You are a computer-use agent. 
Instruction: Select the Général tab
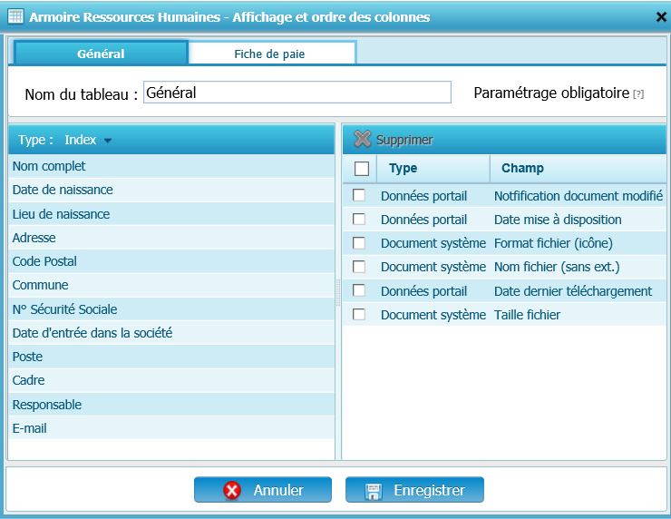101,54
